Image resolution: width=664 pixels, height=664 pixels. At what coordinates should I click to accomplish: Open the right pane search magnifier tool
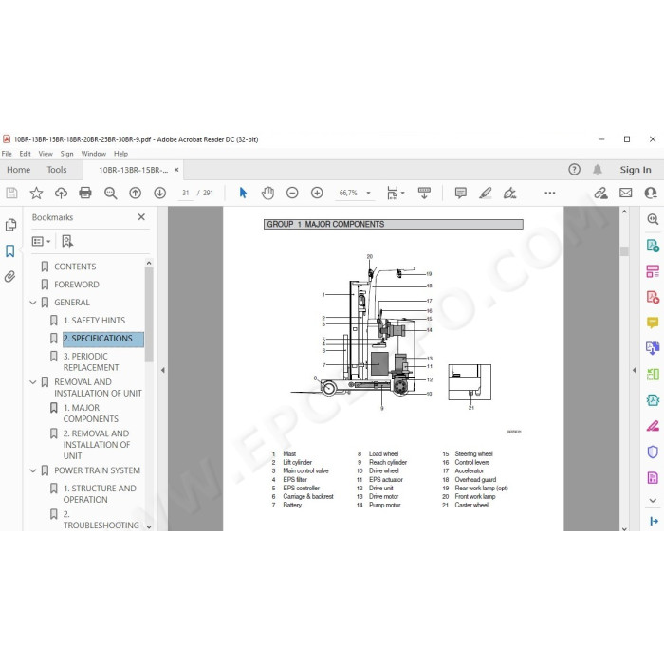point(653,219)
